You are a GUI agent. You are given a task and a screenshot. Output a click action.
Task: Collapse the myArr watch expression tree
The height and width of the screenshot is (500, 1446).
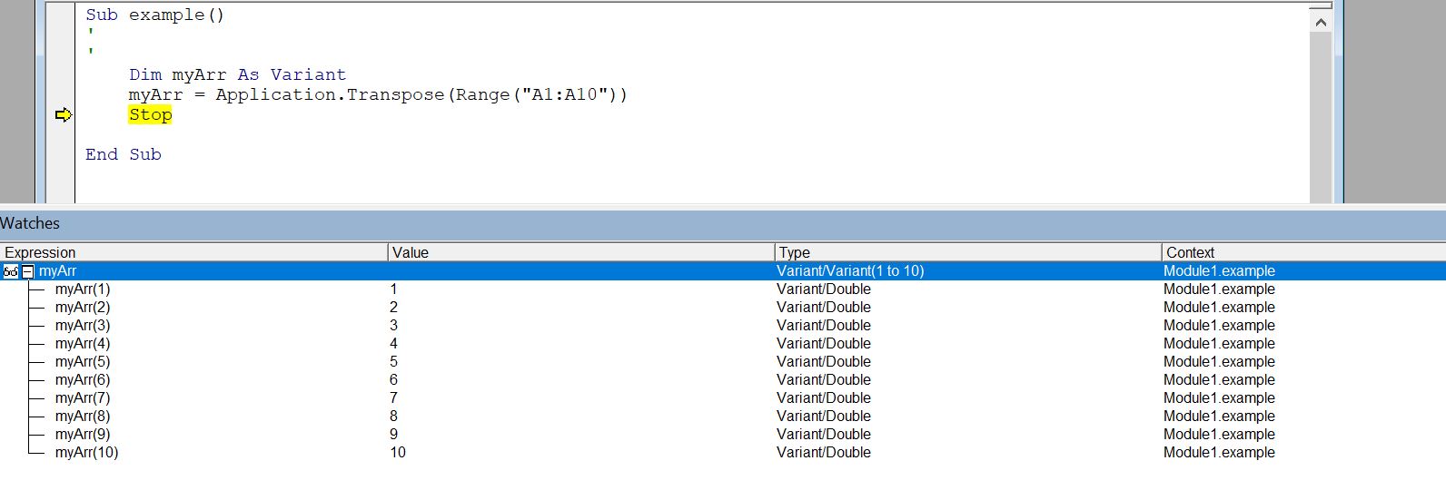click(28, 271)
